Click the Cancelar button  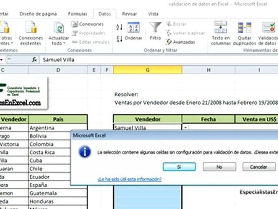pos(259,167)
